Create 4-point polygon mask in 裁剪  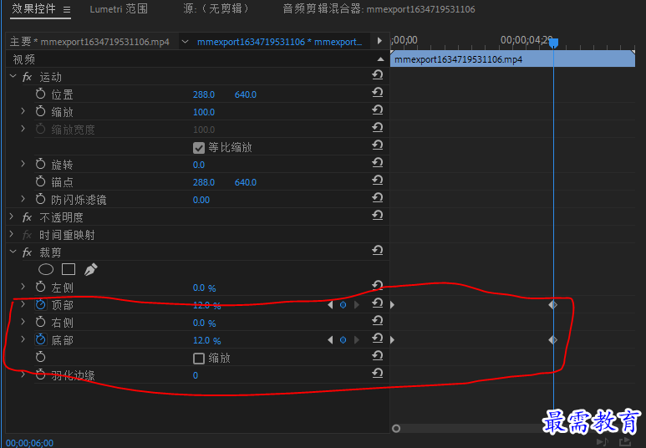coord(69,269)
